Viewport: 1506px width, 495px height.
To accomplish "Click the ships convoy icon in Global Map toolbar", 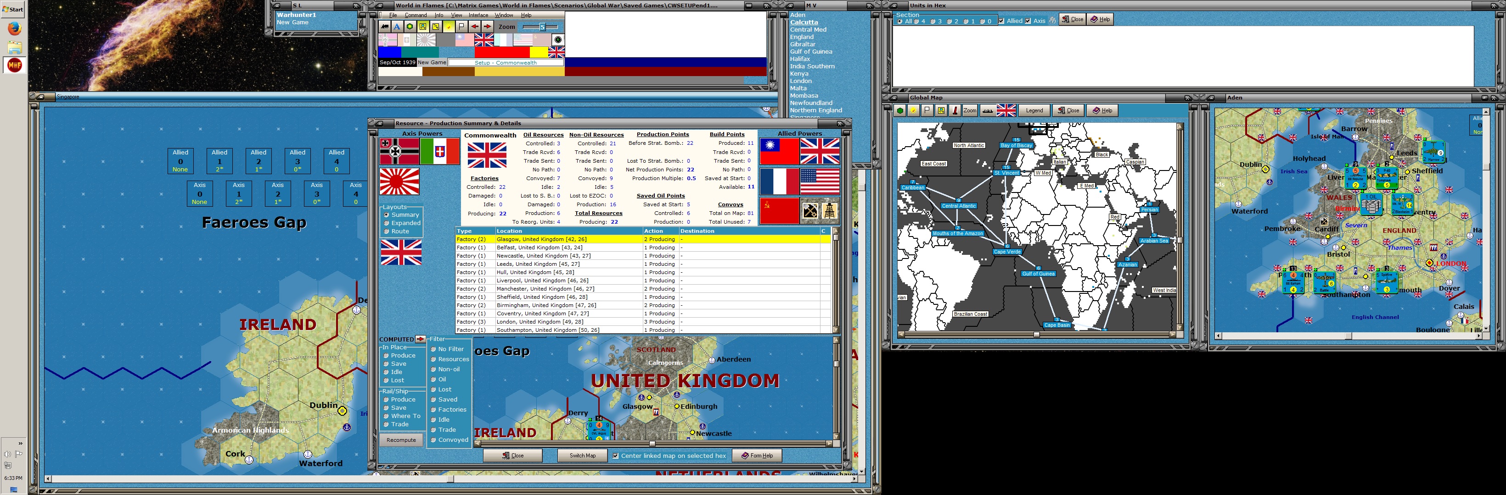I will pos(988,110).
